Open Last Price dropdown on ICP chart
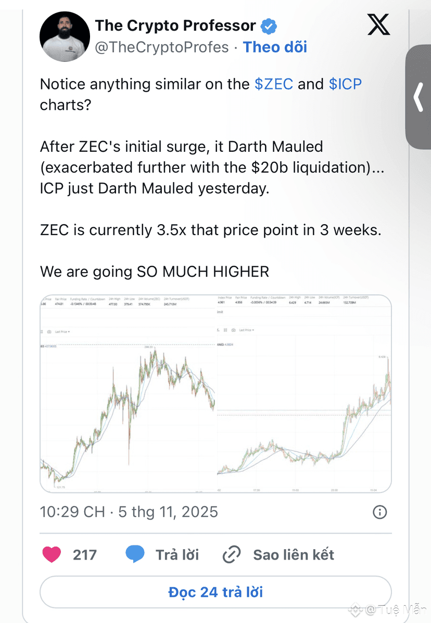The image size is (431, 623). [x=247, y=330]
